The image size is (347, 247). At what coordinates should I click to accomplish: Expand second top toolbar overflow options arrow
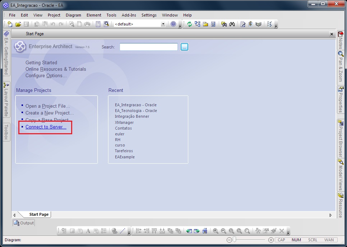(276, 26)
